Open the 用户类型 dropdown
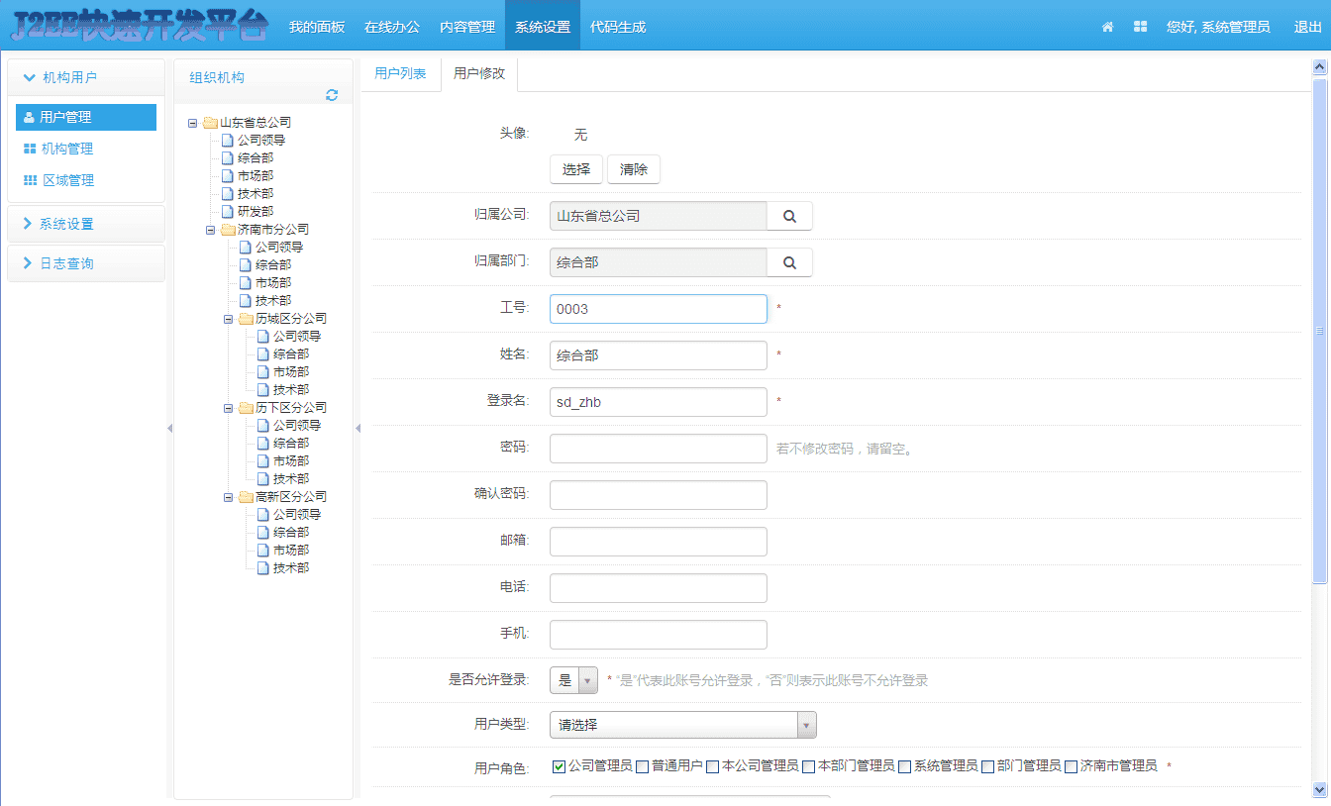This screenshot has height=806, width=1331. point(806,726)
